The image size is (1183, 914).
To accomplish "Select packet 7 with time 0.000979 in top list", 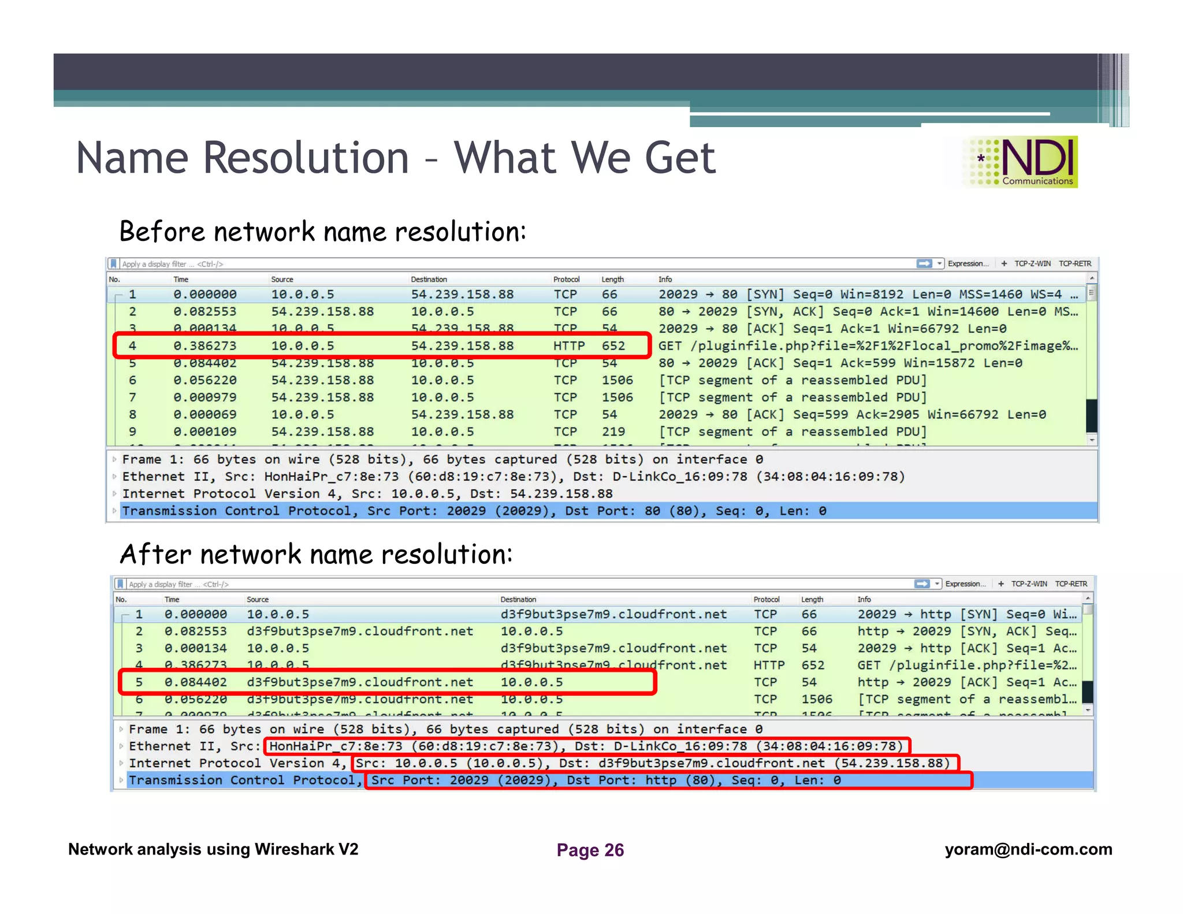I will tap(596, 397).
